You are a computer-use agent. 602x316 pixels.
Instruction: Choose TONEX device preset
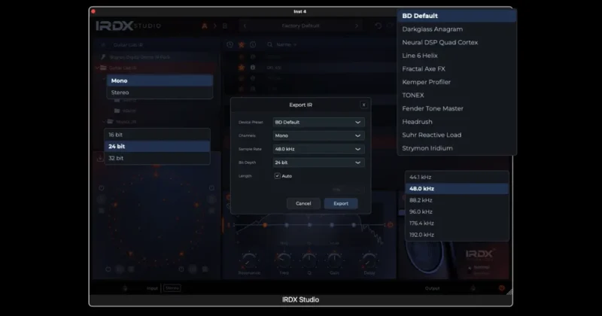[x=457, y=96]
